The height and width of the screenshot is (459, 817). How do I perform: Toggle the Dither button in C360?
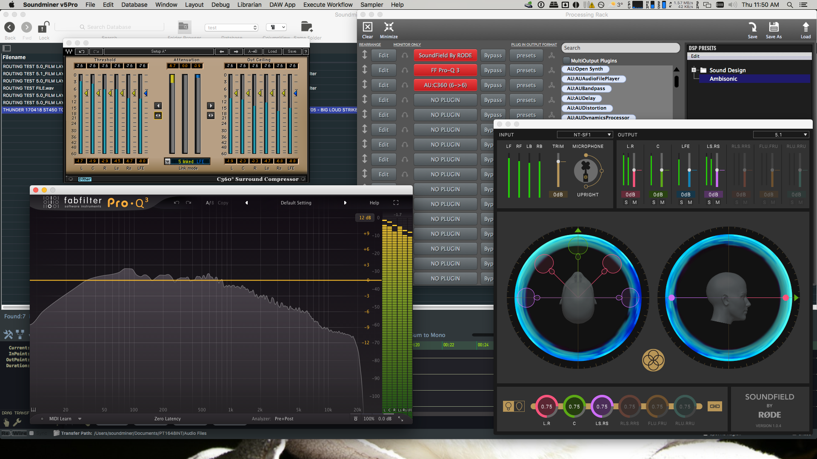pyautogui.click(x=84, y=179)
